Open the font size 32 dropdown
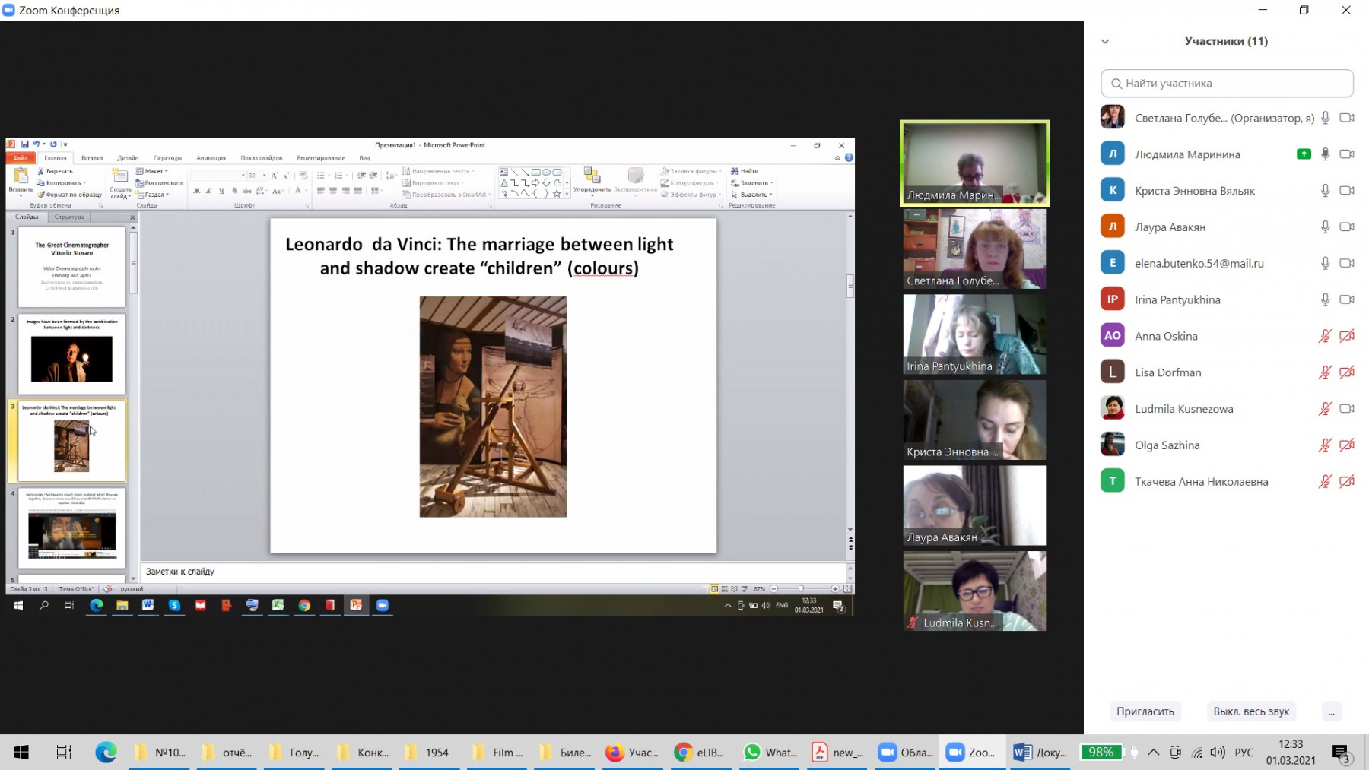 click(265, 176)
